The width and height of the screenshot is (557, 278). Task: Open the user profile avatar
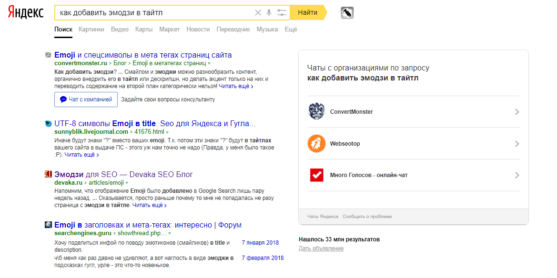347,13
